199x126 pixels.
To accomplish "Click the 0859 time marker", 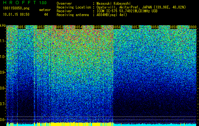I will point(174,27).
